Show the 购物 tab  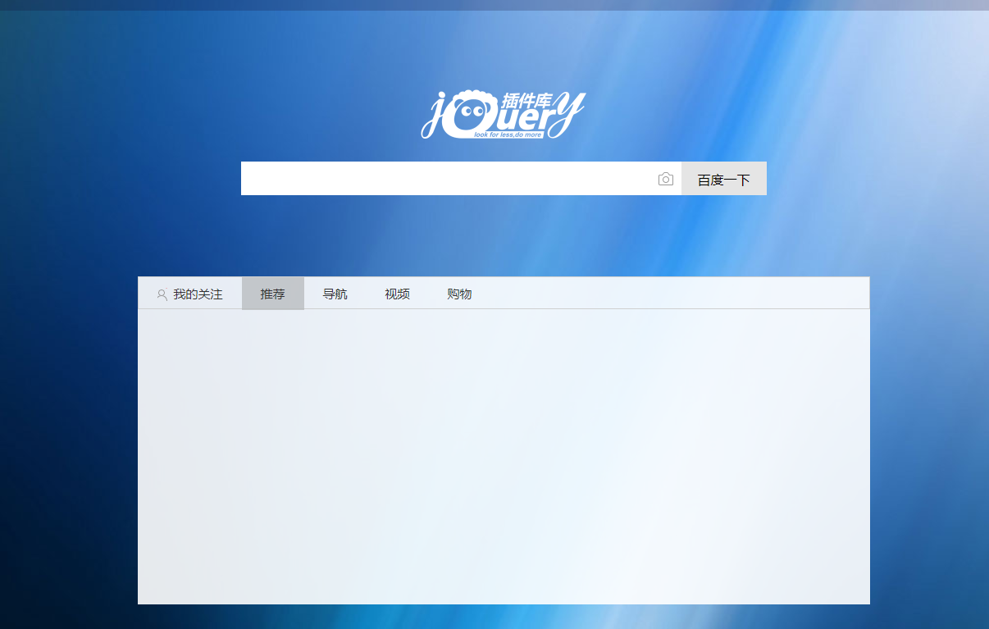click(x=460, y=294)
